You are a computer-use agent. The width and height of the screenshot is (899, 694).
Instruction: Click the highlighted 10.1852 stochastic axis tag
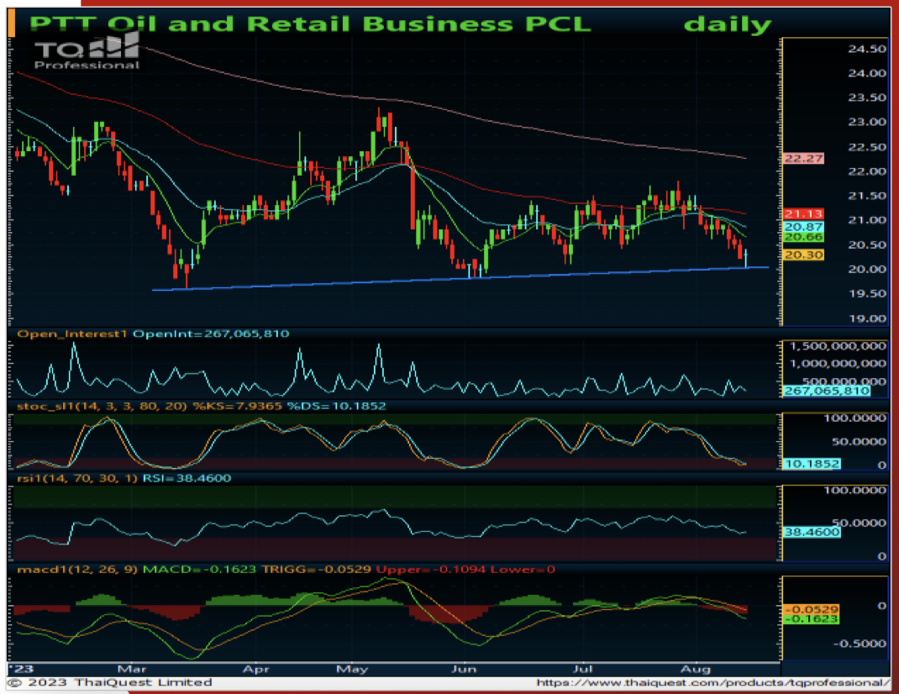click(812, 464)
